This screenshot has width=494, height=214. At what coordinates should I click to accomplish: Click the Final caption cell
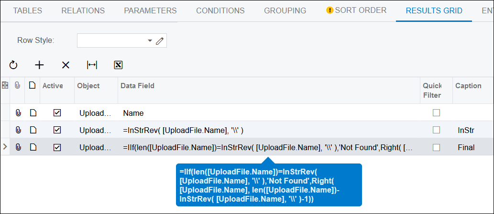pos(466,147)
